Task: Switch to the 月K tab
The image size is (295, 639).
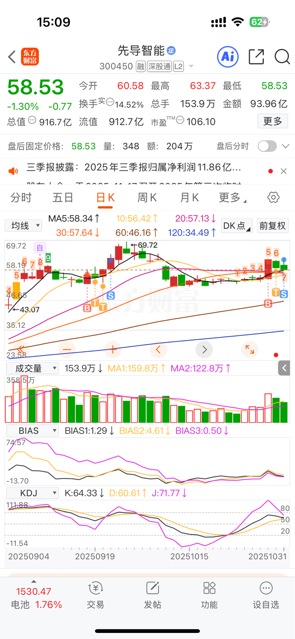Action: [x=190, y=197]
